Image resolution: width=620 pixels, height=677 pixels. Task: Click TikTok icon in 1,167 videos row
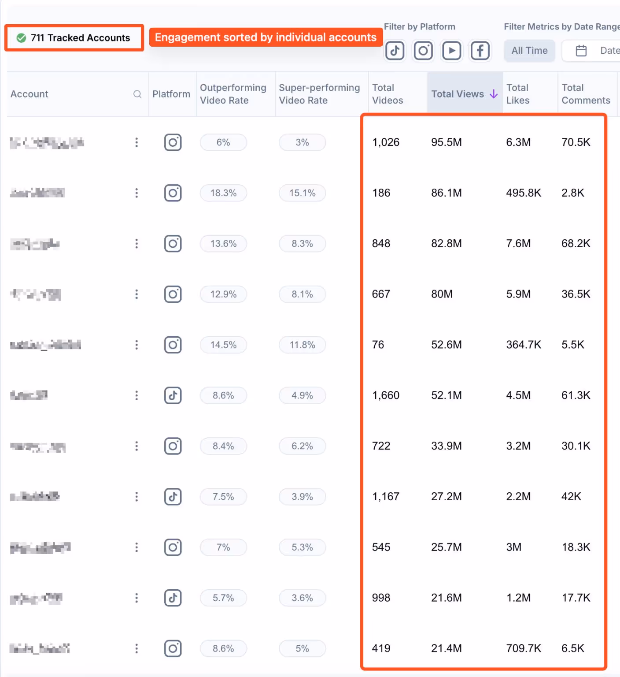pos(173,497)
